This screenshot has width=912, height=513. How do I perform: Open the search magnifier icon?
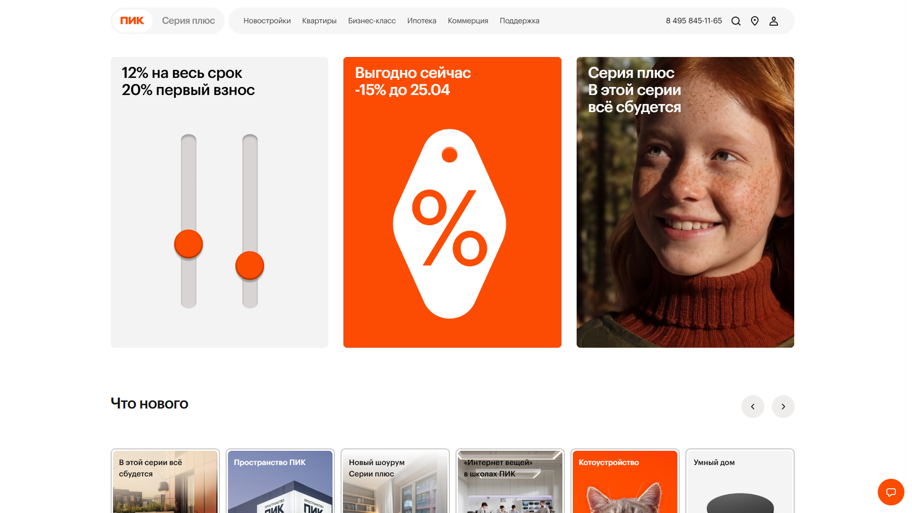point(736,21)
